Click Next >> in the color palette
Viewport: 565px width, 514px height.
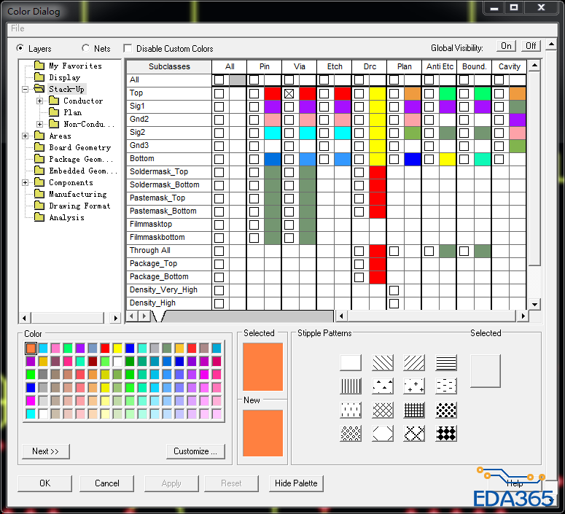(46, 451)
